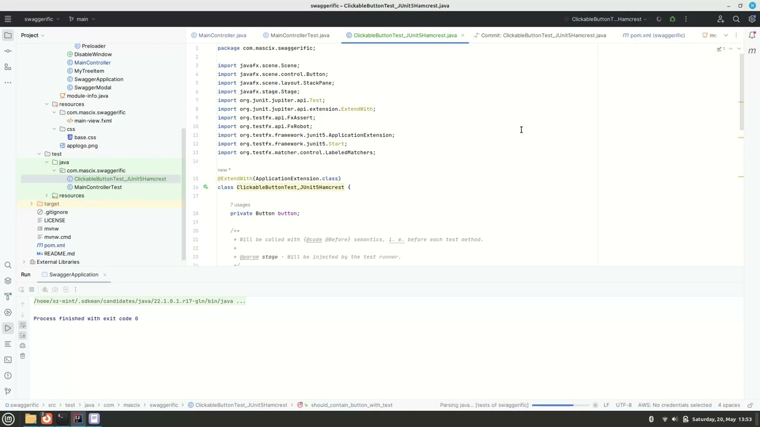Open IDE settings gear
This screenshot has width=760, height=427.
click(752, 19)
